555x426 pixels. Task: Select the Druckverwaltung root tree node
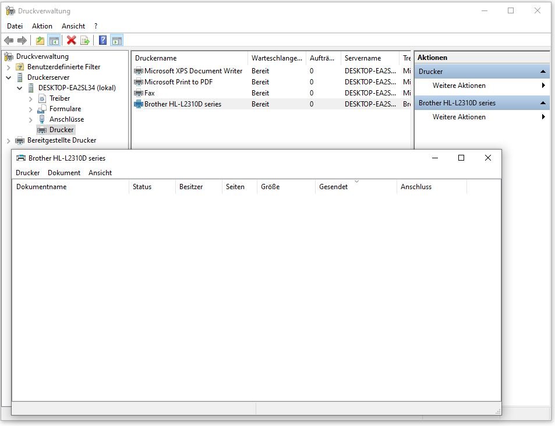click(43, 56)
